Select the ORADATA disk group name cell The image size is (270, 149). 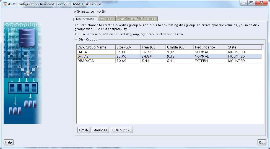point(96,61)
